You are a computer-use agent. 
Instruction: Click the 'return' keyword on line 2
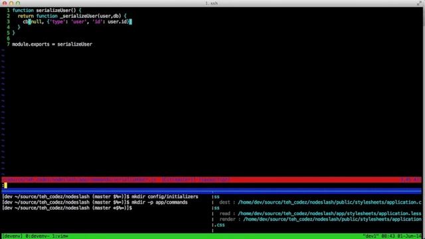click(x=25, y=16)
